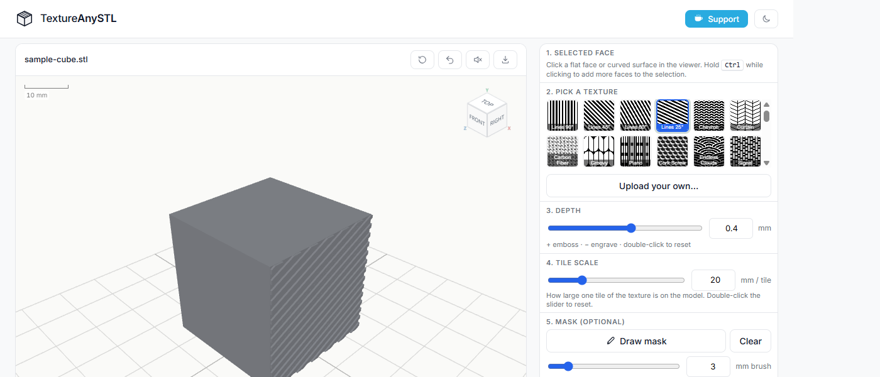The image size is (880, 377).
Task: Select the Groovy texture
Action: [599, 151]
